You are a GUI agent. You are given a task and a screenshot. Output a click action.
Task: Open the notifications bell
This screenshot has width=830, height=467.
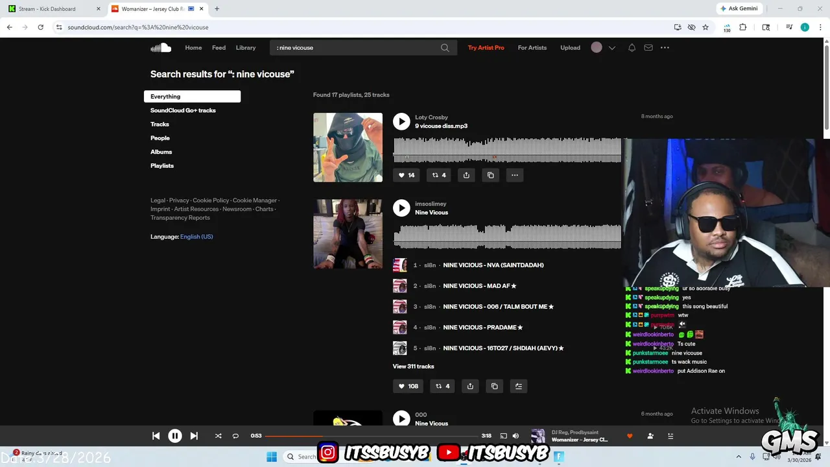click(632, 47)
